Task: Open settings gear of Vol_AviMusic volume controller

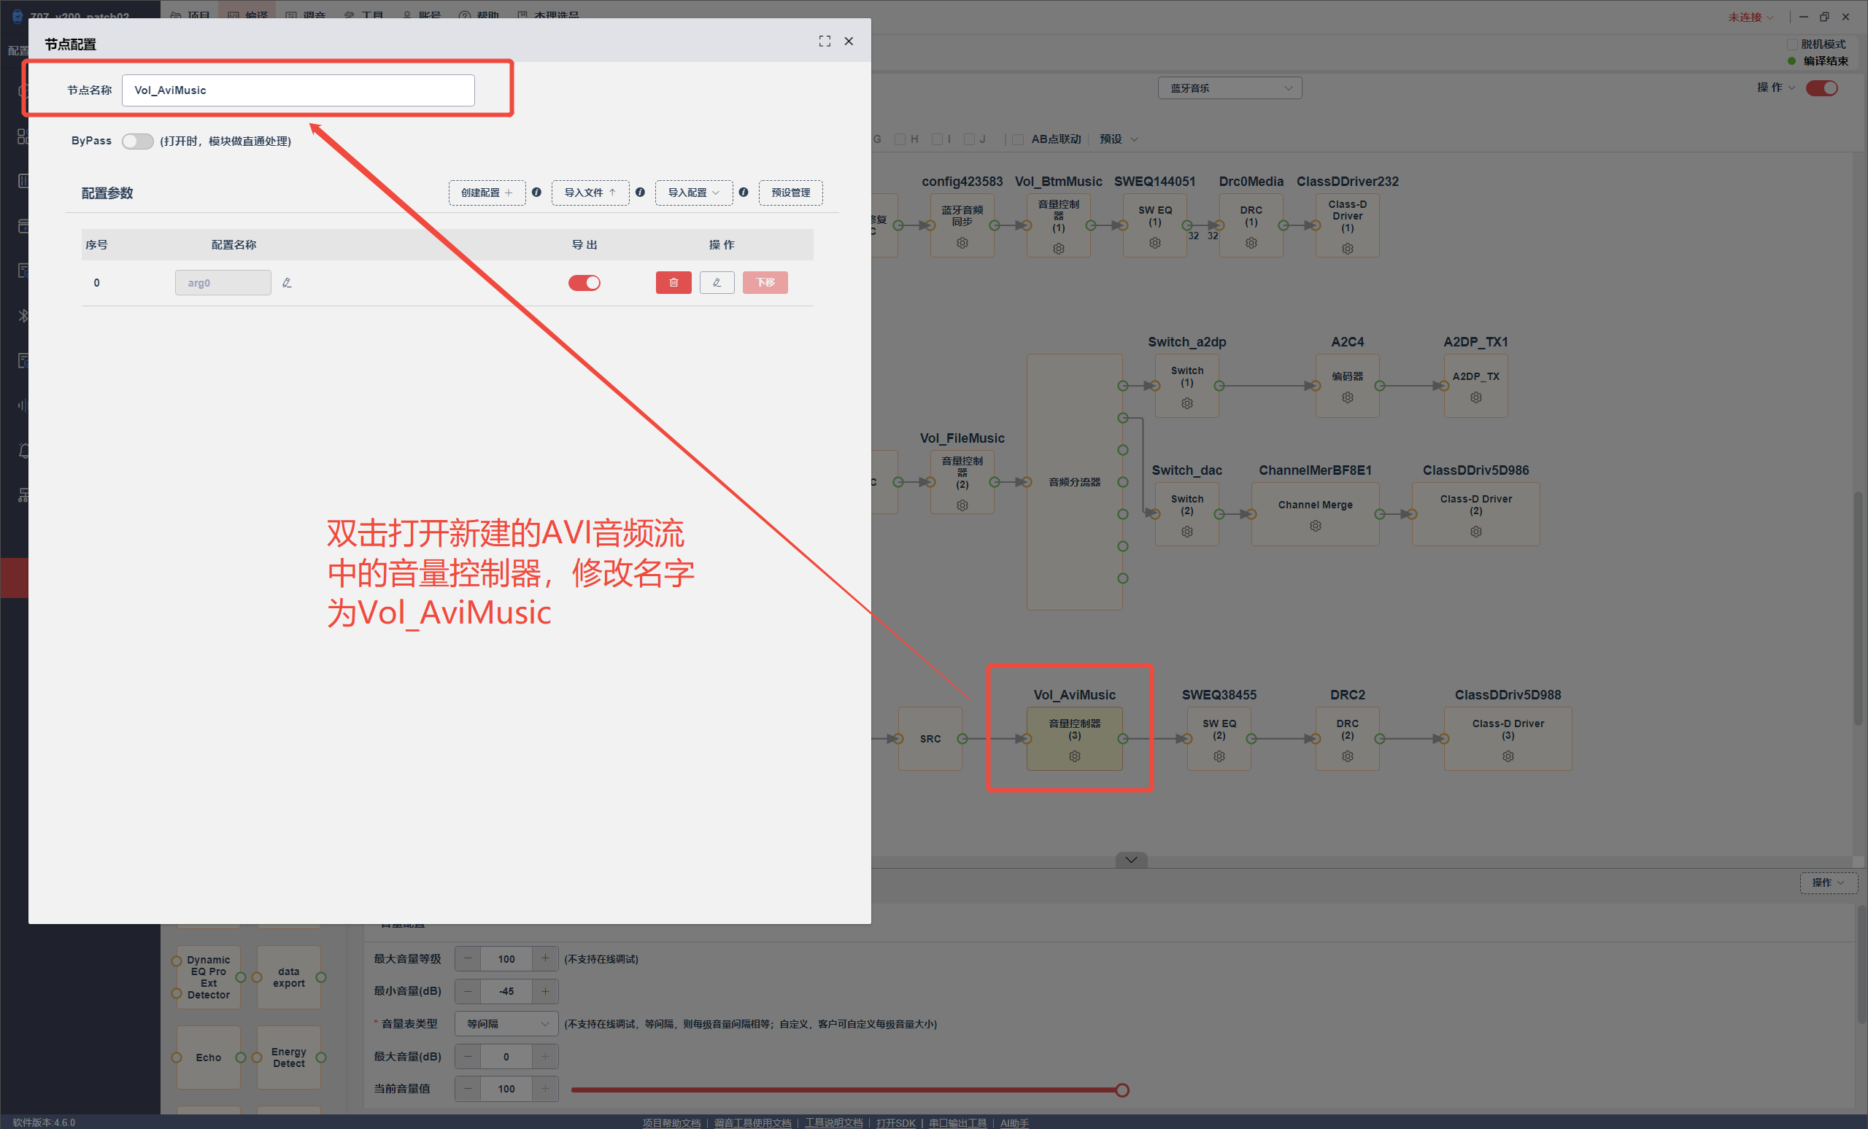Action: pos(1074,756)
